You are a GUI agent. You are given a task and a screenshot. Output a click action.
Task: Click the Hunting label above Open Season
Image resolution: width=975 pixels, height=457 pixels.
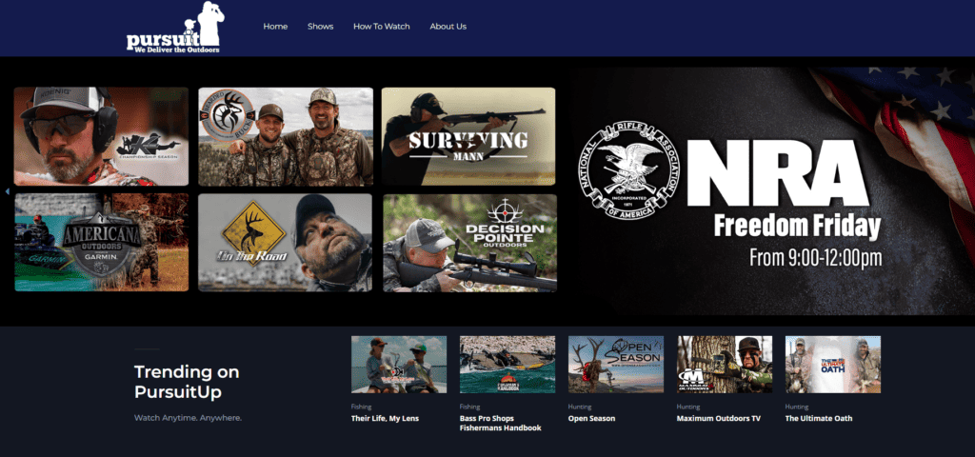(x=580, y=407)
